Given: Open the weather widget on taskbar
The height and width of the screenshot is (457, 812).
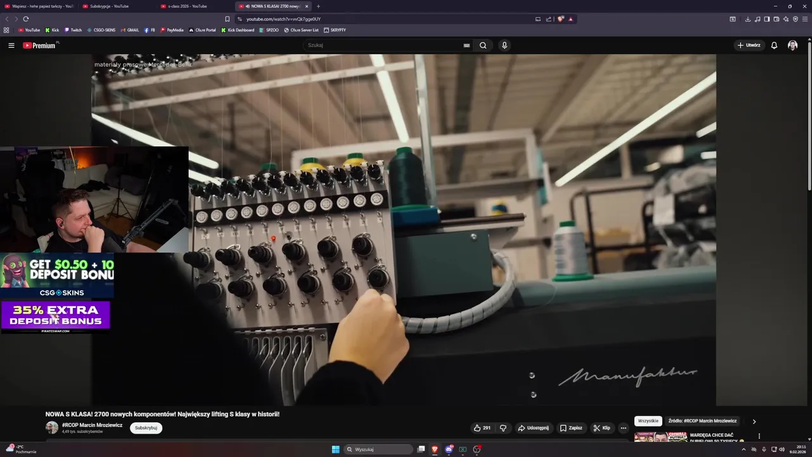Looking at the screenshot, I should click(21, 449).
